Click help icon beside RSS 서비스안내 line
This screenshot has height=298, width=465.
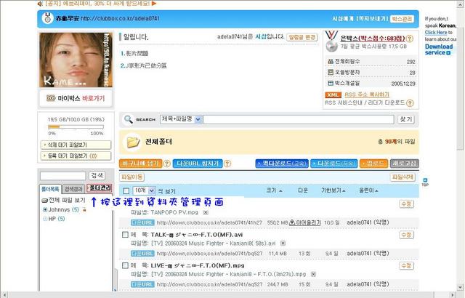[410, 103]
